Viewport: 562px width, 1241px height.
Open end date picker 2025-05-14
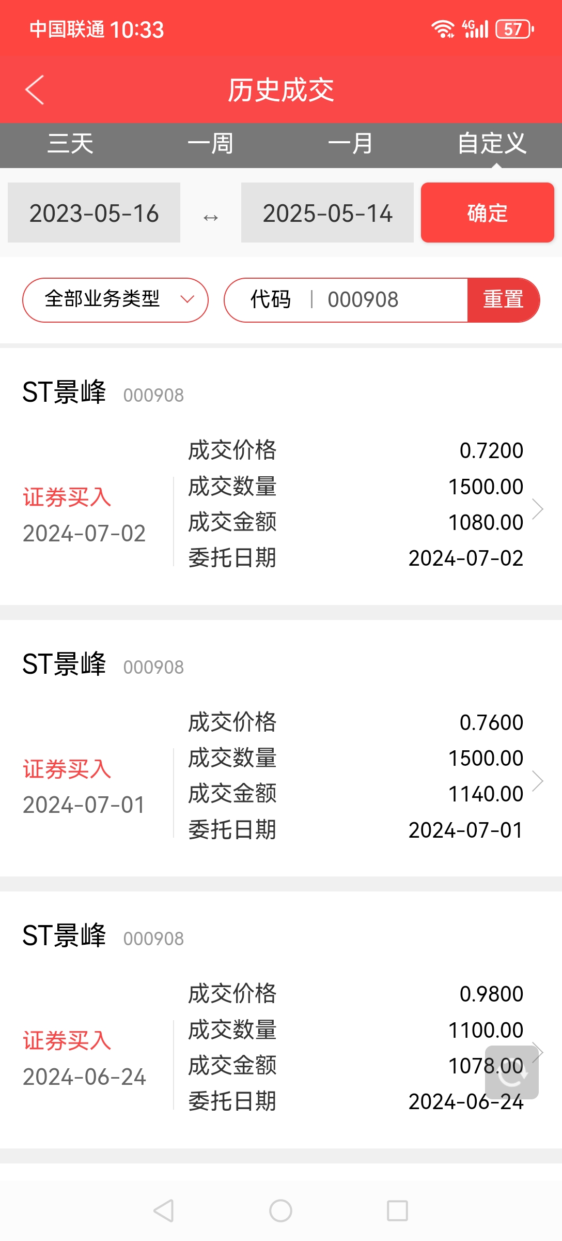pyautogui.click(x=327, y=213)
